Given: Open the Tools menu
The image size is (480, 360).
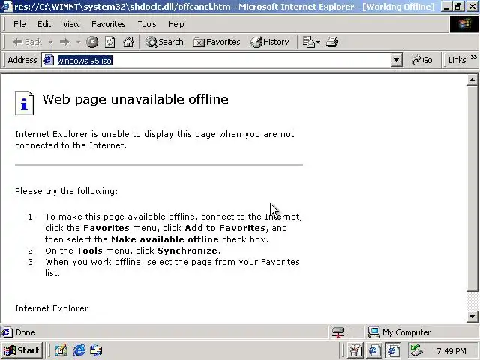Looking at the screenshot, I should 147,24.
